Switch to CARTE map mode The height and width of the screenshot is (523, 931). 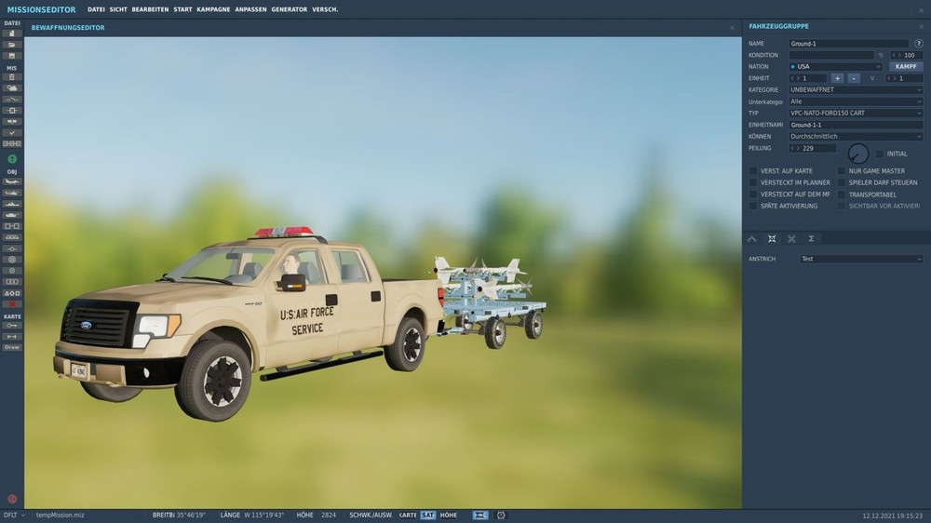[x=408, y=516]
